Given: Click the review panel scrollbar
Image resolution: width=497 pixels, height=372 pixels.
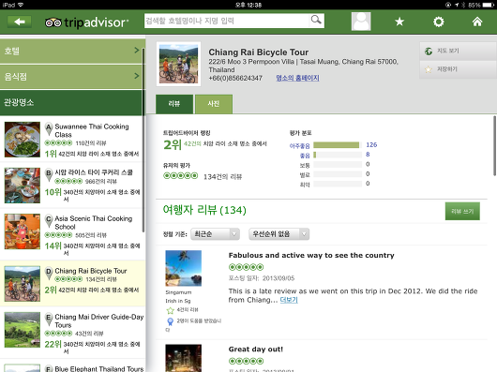Looking at the screenshot, I should click(x=494, y=145).
